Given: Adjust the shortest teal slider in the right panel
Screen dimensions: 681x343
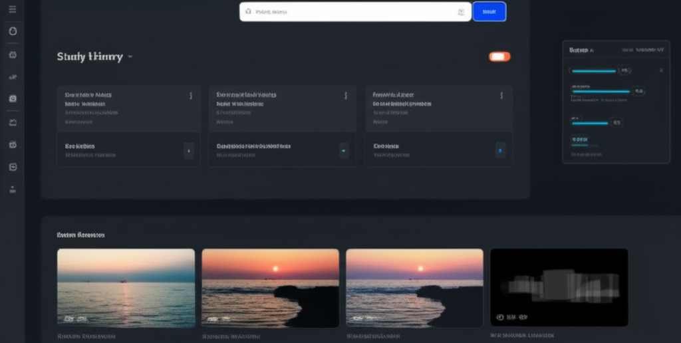Looking at the screenshot, I should tap(591, 123).
